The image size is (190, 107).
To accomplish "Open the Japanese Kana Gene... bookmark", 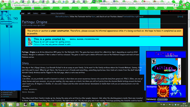I will coord(40,8).
